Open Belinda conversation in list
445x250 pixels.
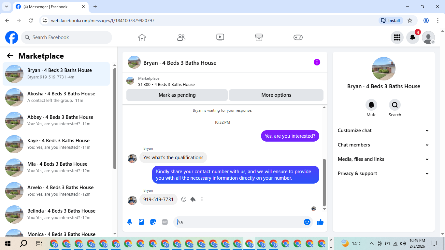(x=56, y=215)
